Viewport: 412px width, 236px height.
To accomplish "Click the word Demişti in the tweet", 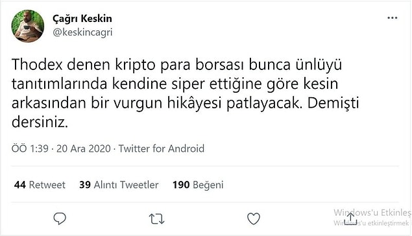I will 333,103.
